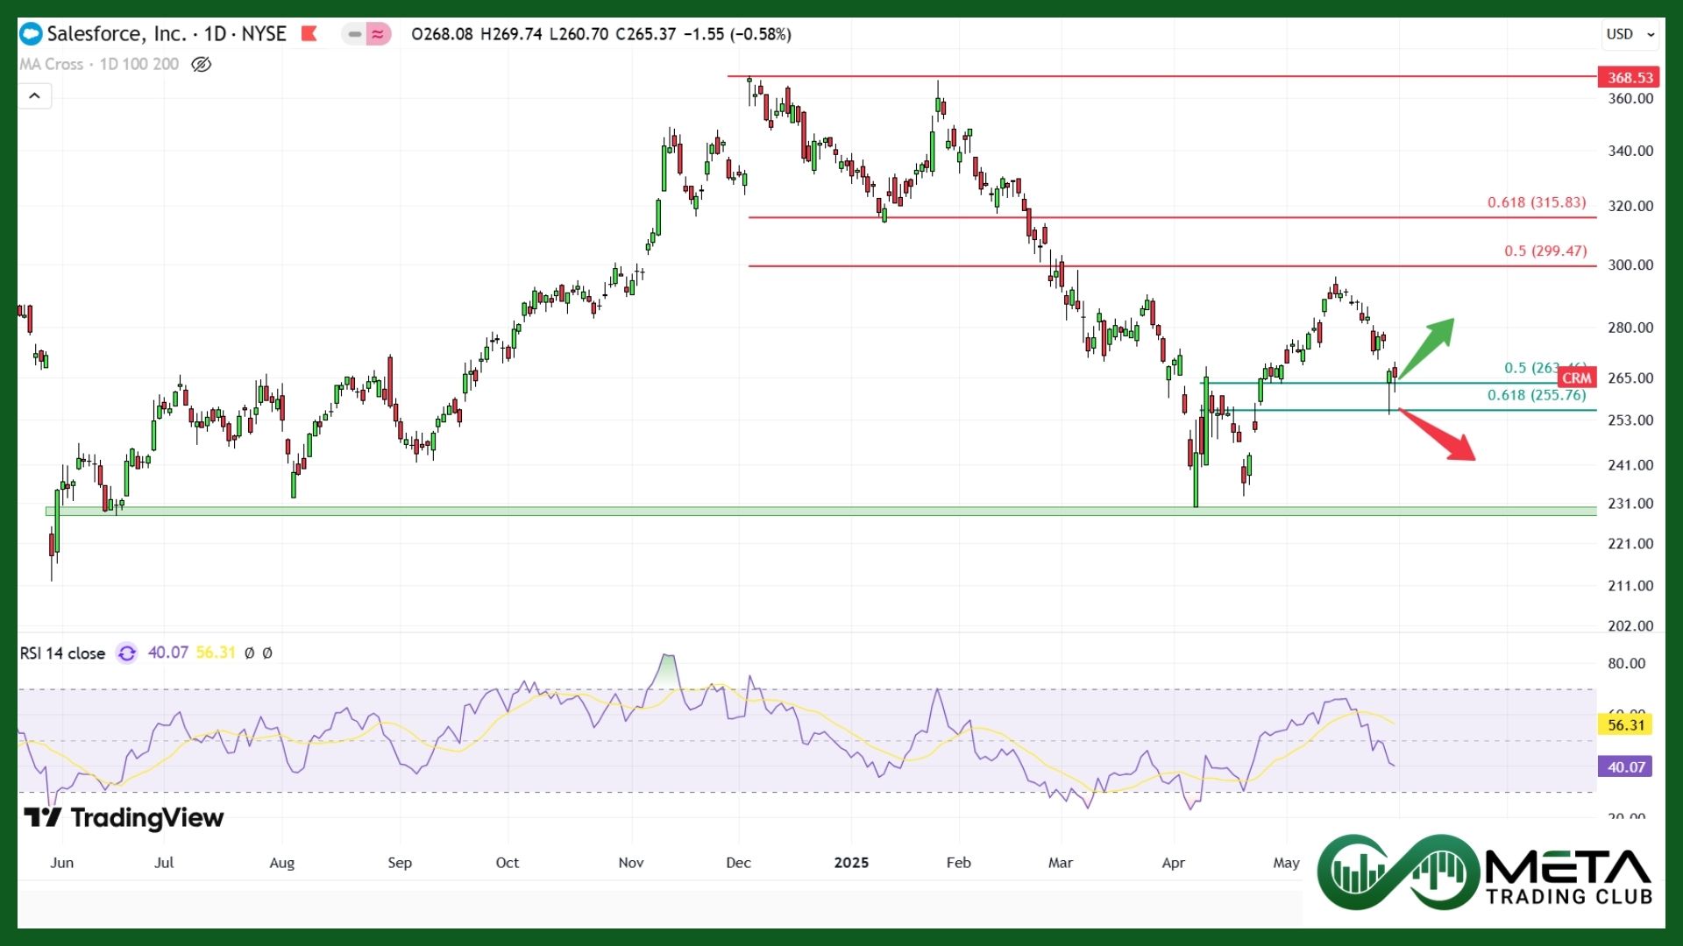This screenshot has height=946, width=1683.
Task: Click the pink approximately-equal icon
Action: [x=378, y=34]
